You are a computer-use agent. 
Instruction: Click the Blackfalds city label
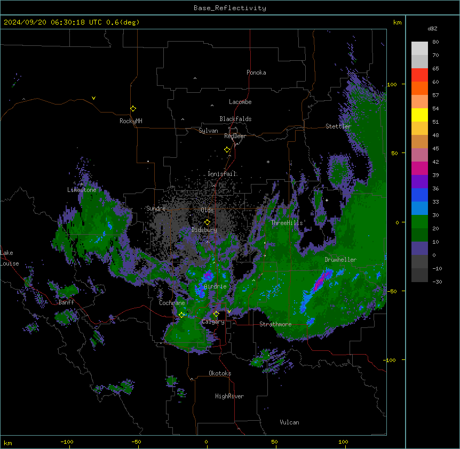point(235,119)
